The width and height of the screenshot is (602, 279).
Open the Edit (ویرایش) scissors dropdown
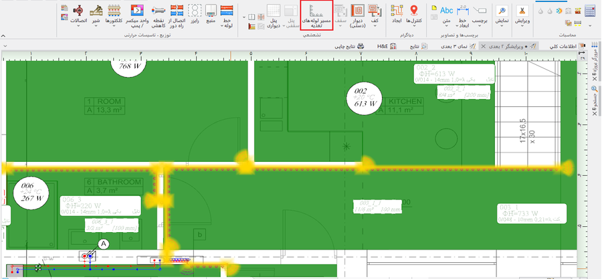click(521, 15)
